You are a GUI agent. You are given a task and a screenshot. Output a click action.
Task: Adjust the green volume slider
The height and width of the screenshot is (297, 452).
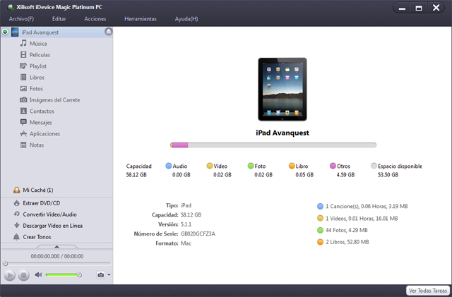64,275
